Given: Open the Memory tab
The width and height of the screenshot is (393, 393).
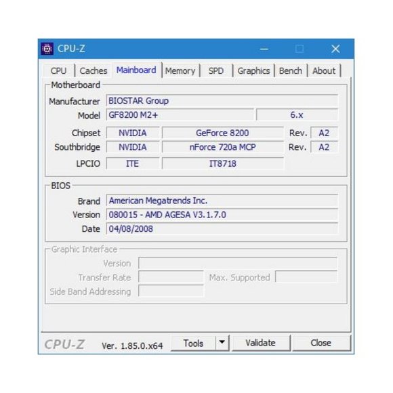Looking at the screenshot, I should pos(180,70).
